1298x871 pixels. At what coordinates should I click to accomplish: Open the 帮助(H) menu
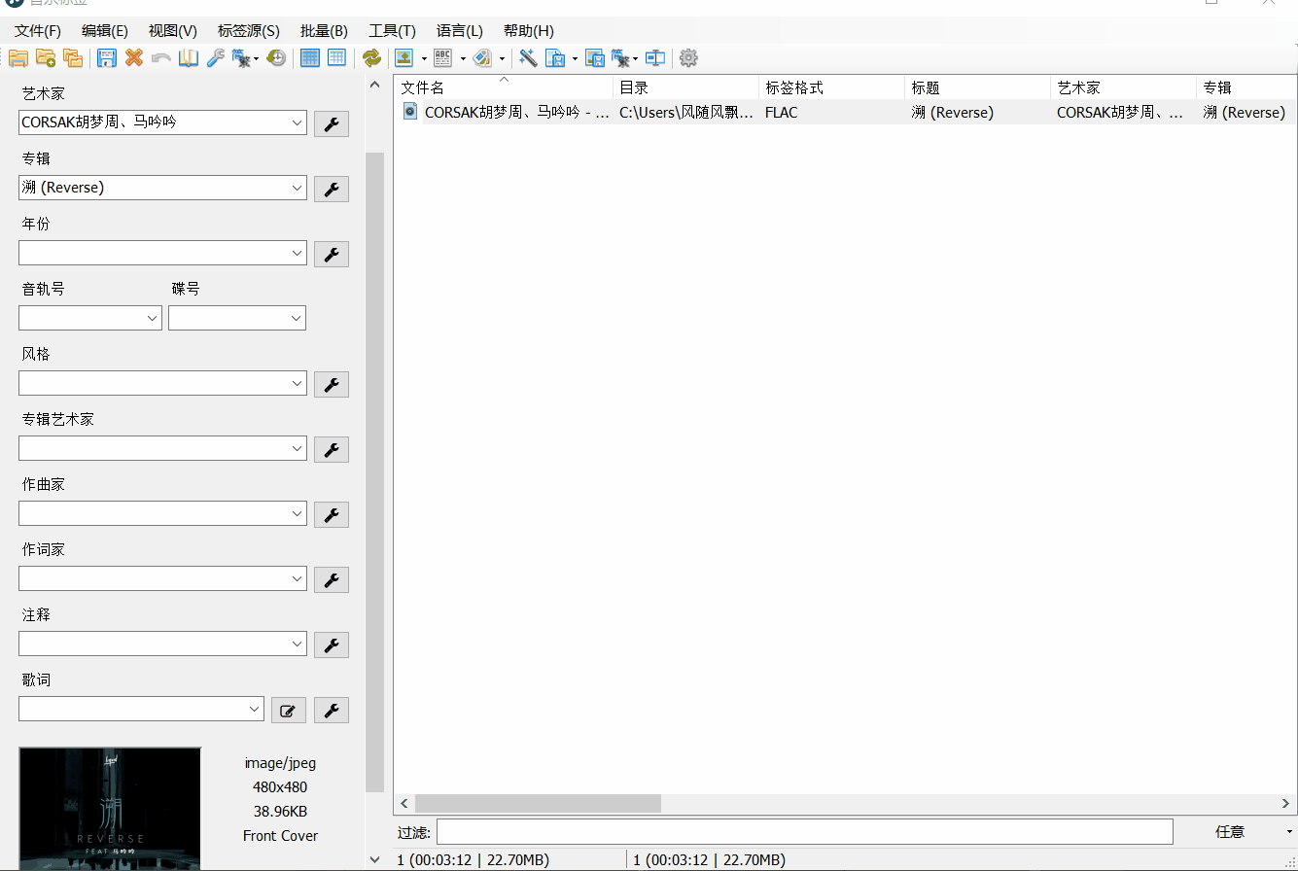point(529,31)
